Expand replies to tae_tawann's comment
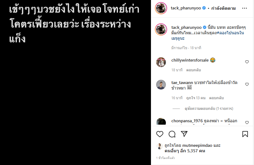254x165 pixels. pos(209,109)
